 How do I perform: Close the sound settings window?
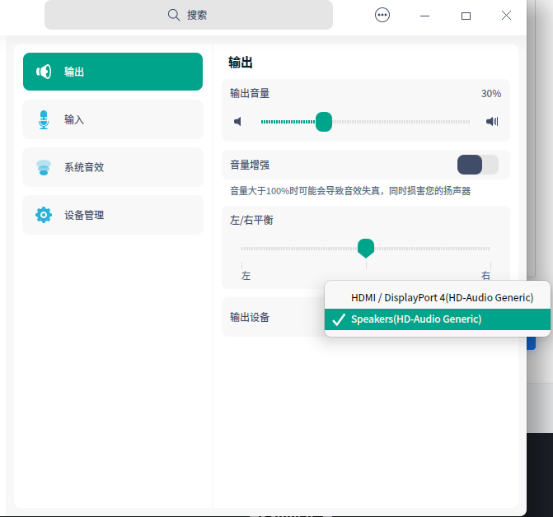tap(507, 15)
